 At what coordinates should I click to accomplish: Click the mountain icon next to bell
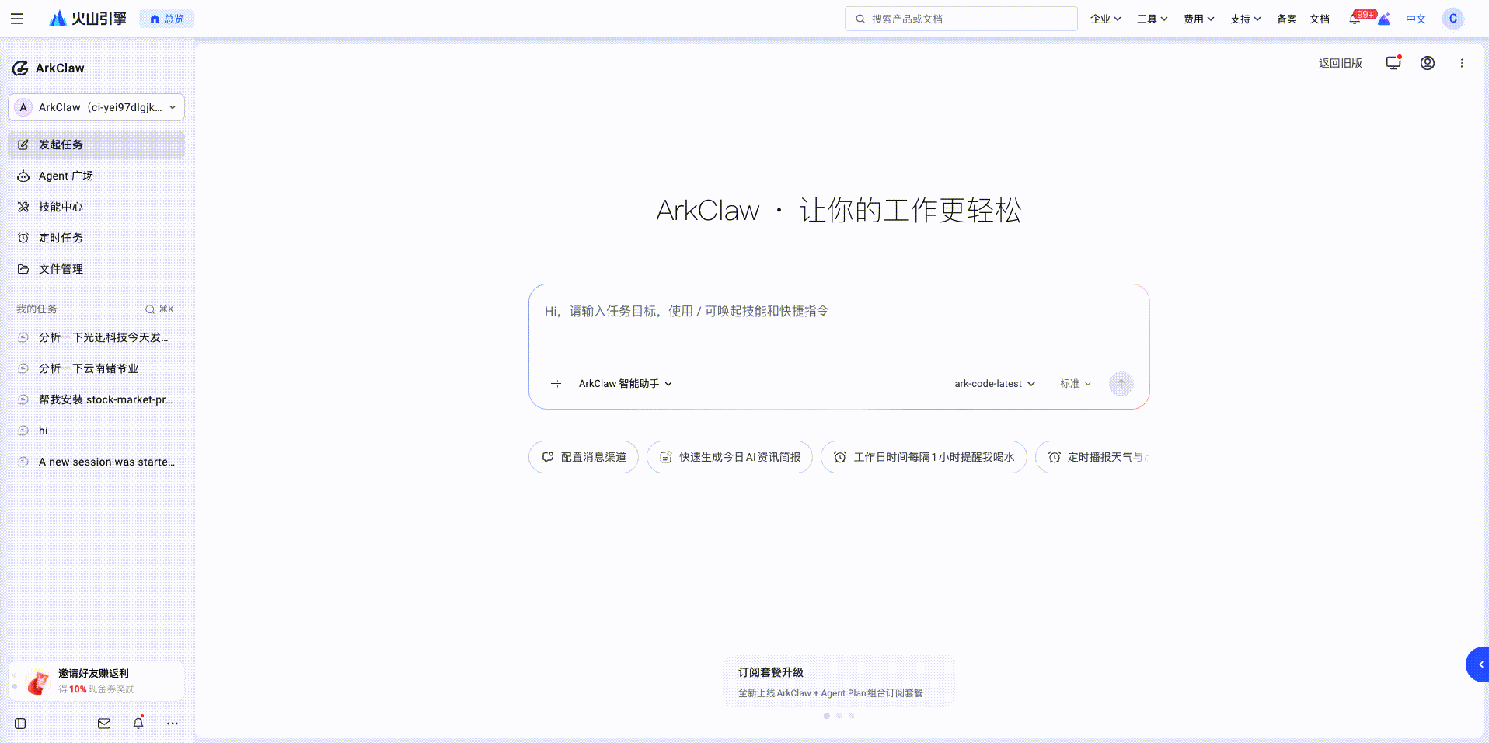pos(1384,19)
